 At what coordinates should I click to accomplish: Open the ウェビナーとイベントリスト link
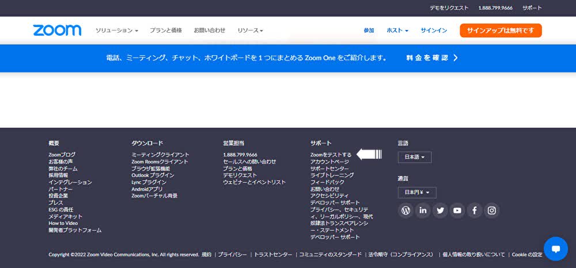tap(254, 182)
